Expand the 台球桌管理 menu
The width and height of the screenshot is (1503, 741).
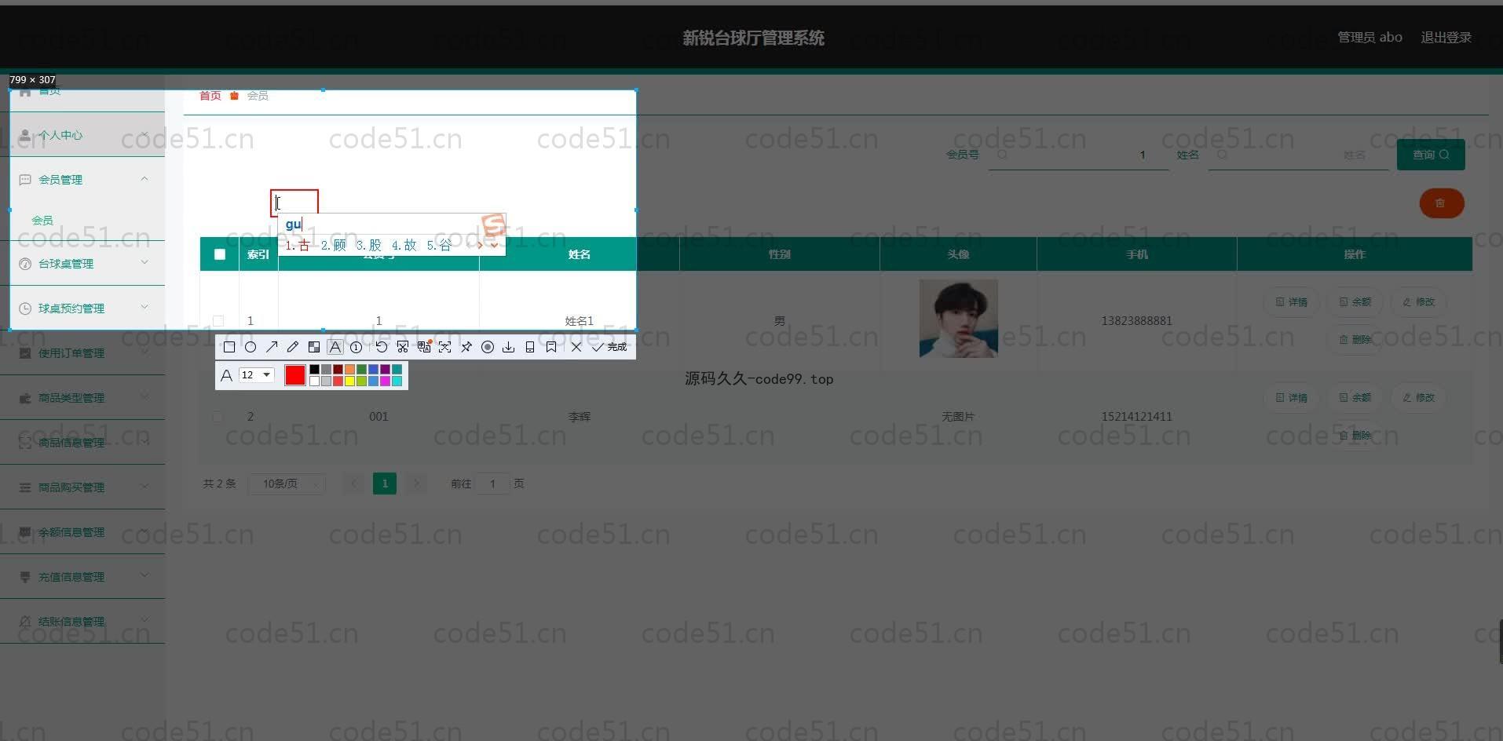82,264
